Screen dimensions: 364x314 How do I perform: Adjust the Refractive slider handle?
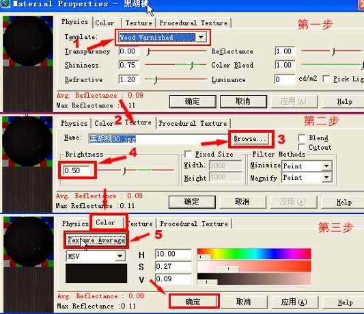156,80
